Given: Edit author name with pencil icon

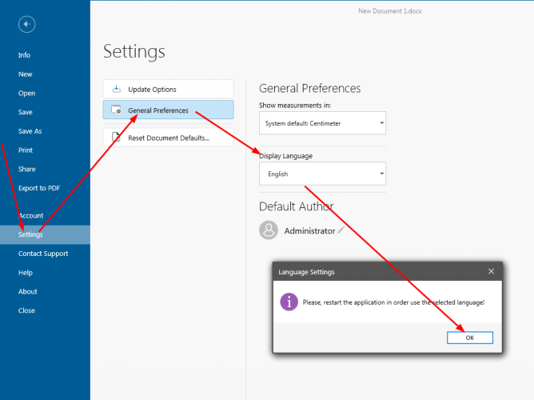Looking at the screenshot, I should click(x=341, y=230).
